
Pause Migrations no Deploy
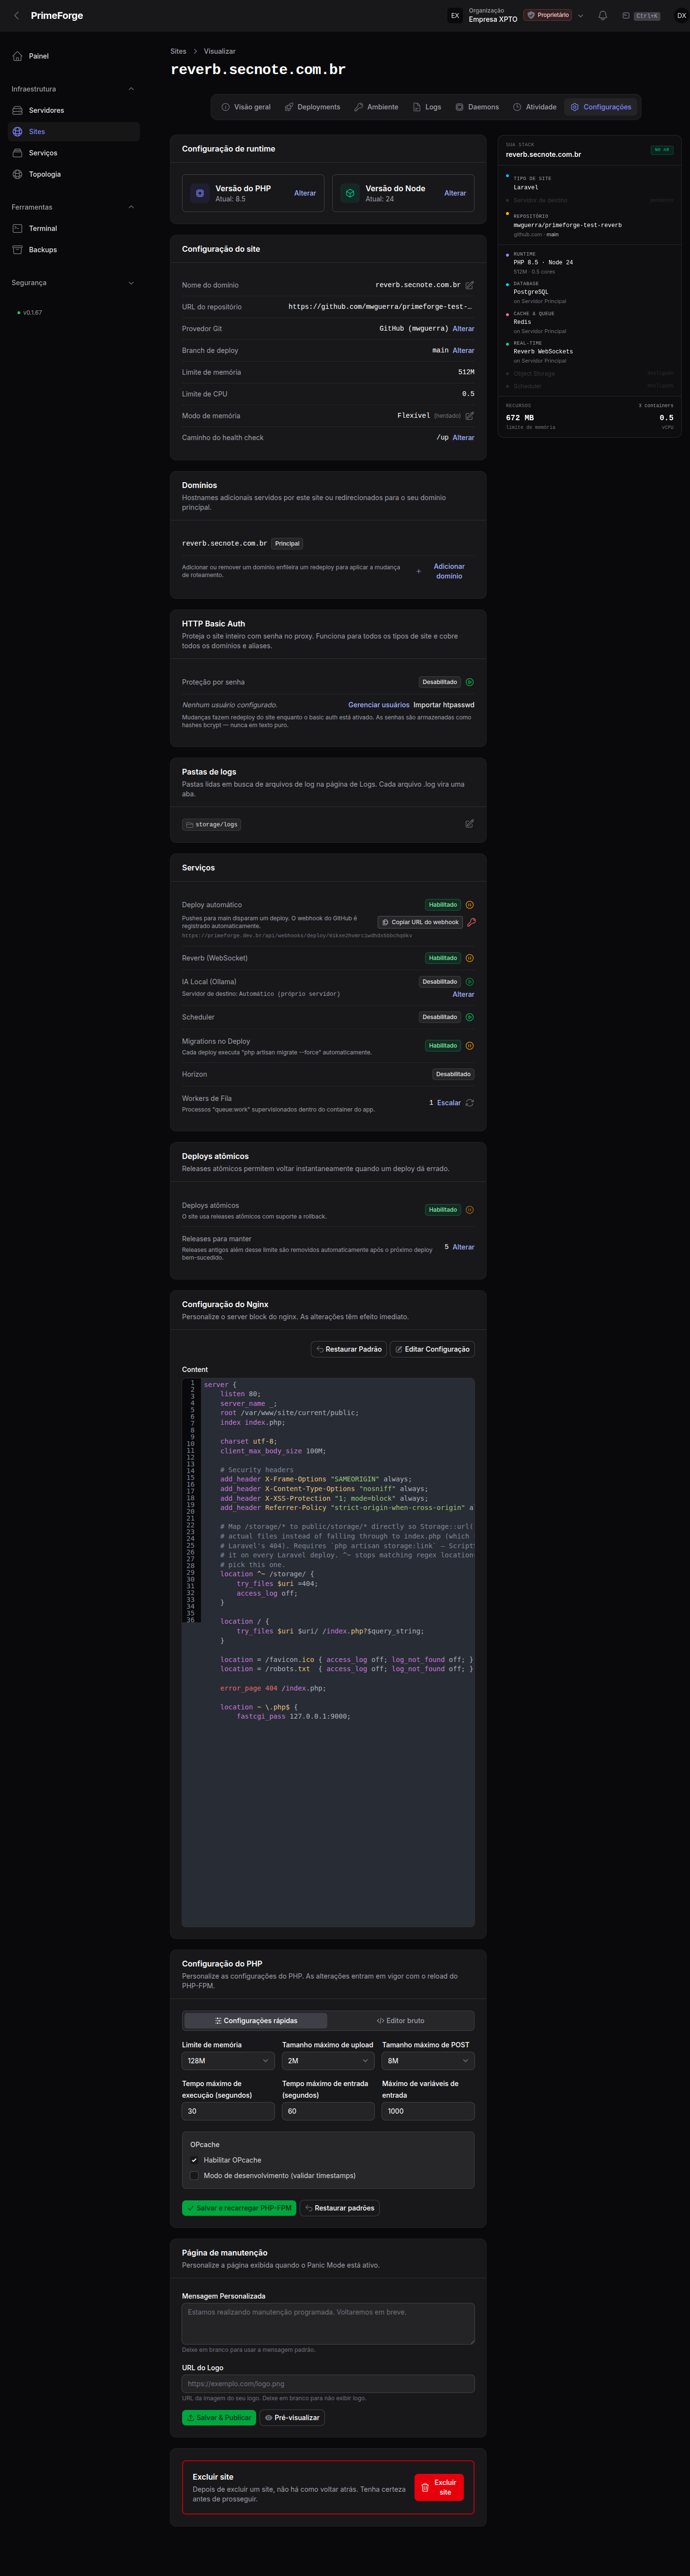click(470, 1046)
